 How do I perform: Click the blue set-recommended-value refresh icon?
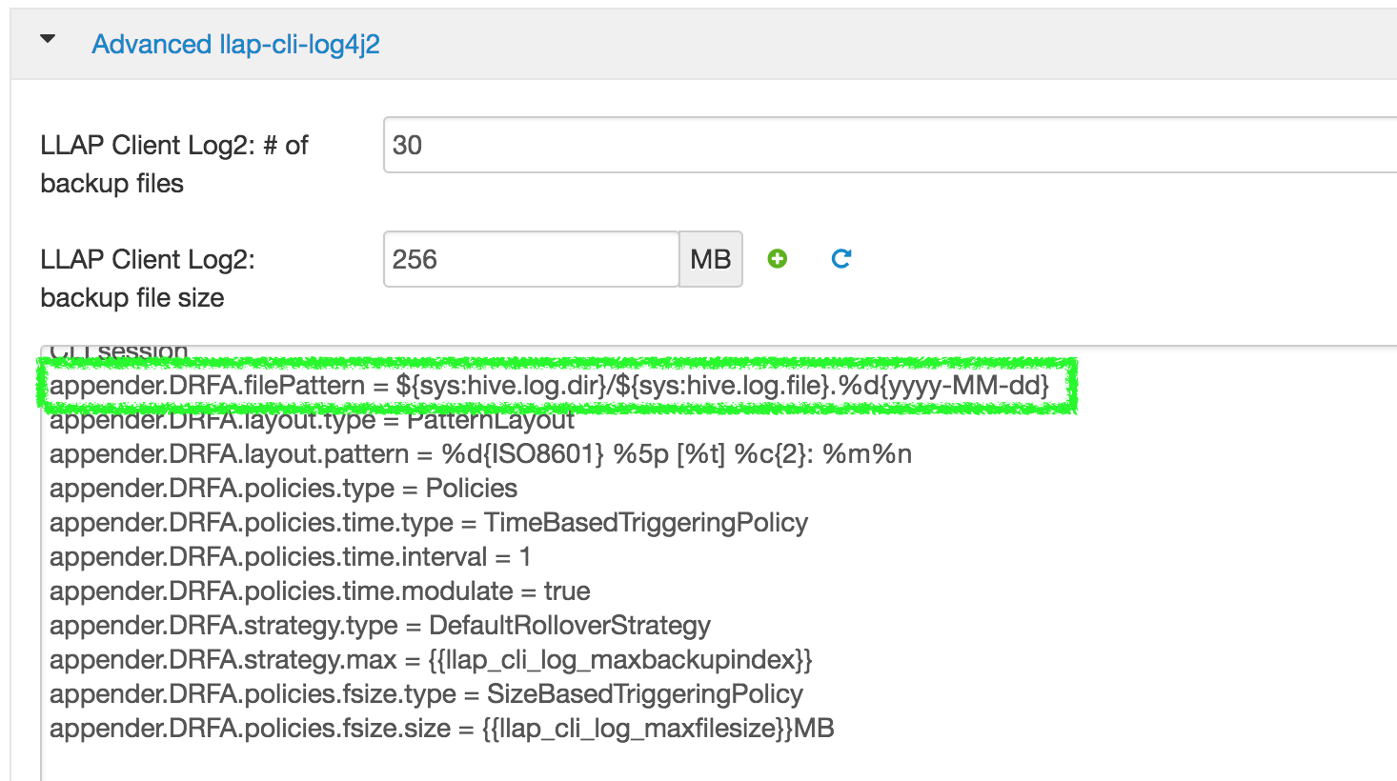click(x=840, y=259)
